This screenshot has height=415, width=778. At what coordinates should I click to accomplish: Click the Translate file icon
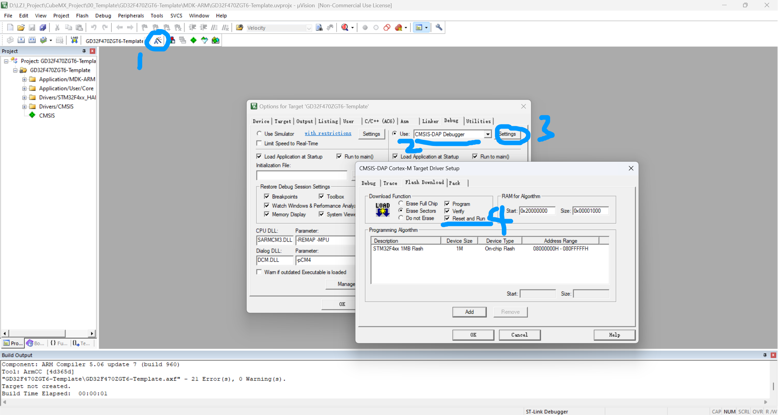(10, 40)
